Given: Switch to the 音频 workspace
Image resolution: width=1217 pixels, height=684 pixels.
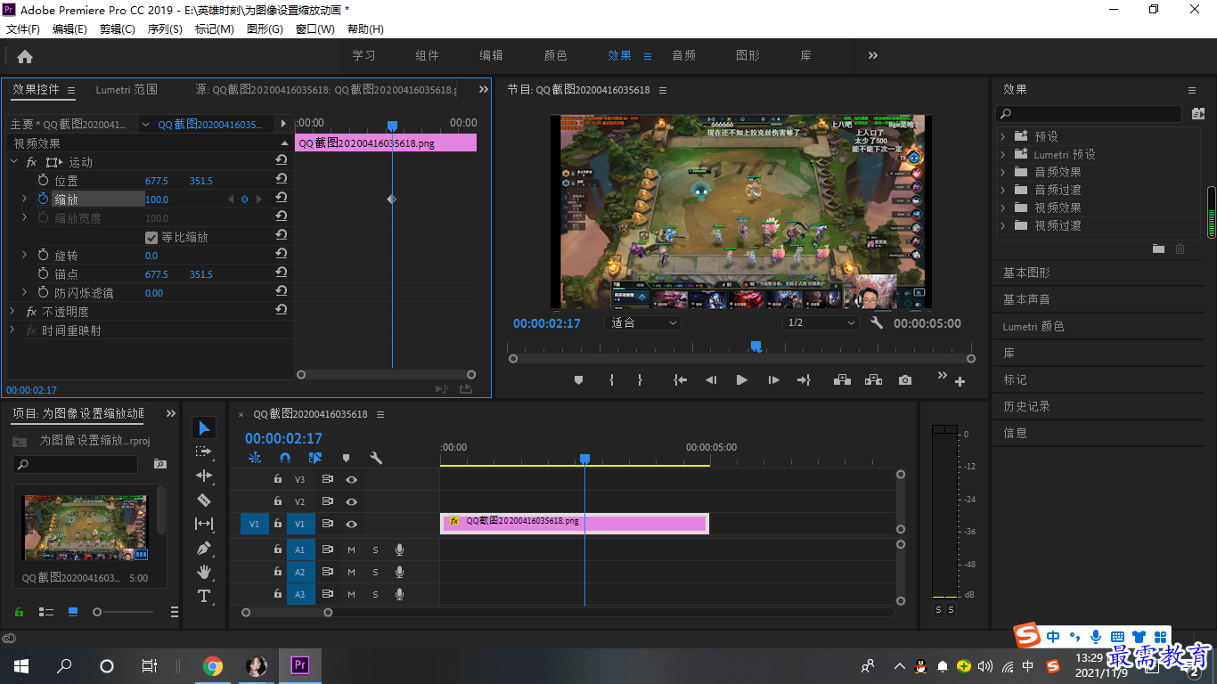Looking at the screenshot, I should click(683, 55).
